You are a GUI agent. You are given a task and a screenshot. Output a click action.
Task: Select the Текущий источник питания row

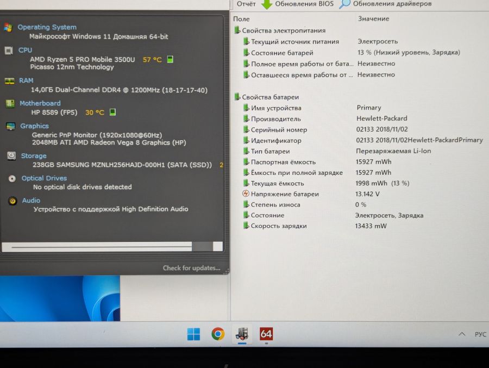click(x=321, y=41)
